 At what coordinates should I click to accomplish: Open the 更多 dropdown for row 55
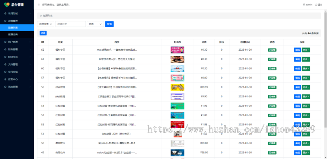[306, 97]
